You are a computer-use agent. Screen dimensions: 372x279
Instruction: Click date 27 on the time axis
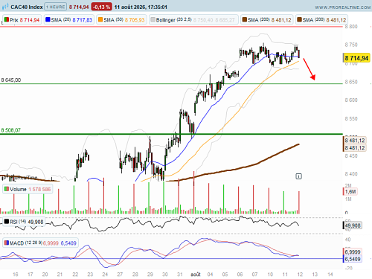point(120,275)
